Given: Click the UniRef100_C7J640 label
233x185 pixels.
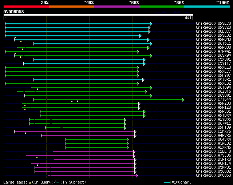Looking at the screenshot, I should [213, 100].
